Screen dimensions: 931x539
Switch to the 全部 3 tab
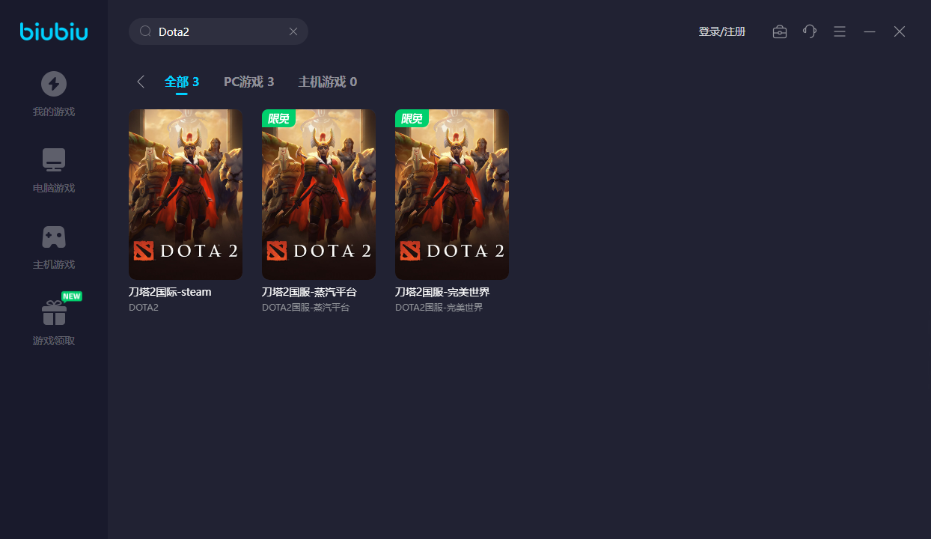pos(182,82)
